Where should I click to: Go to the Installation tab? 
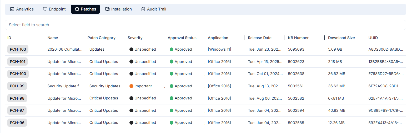[118, 9]
